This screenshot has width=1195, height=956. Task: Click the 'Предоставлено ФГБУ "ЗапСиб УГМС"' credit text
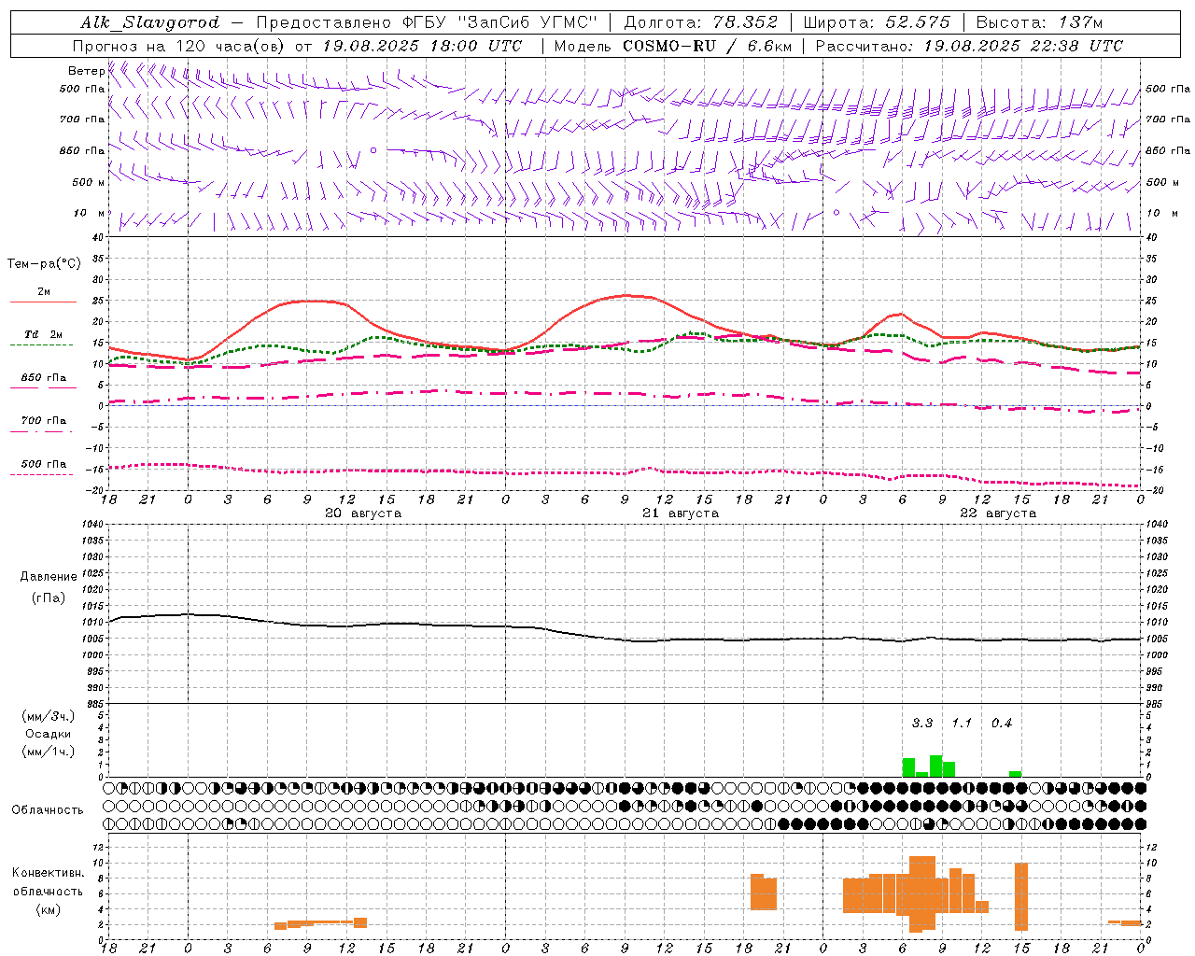[x=427, y=22]
